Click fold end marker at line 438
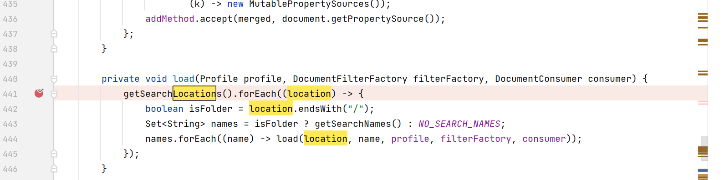This screenshot has height=180, width=724. [x=54, y=49]
